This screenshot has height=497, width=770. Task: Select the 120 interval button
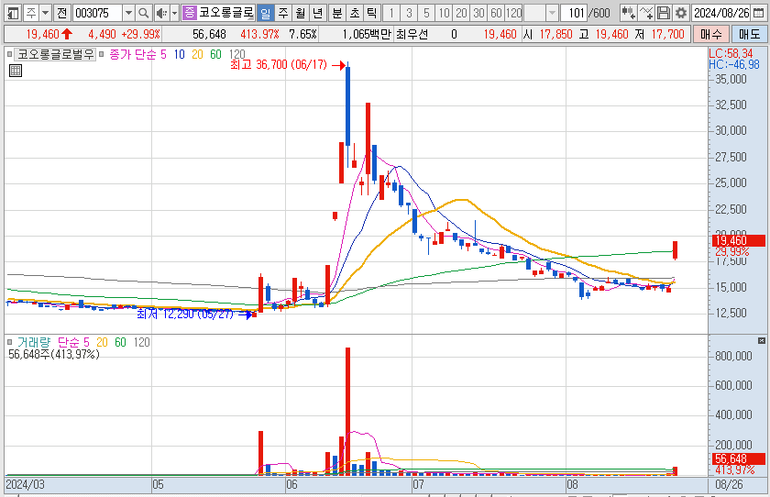[513, 13]
